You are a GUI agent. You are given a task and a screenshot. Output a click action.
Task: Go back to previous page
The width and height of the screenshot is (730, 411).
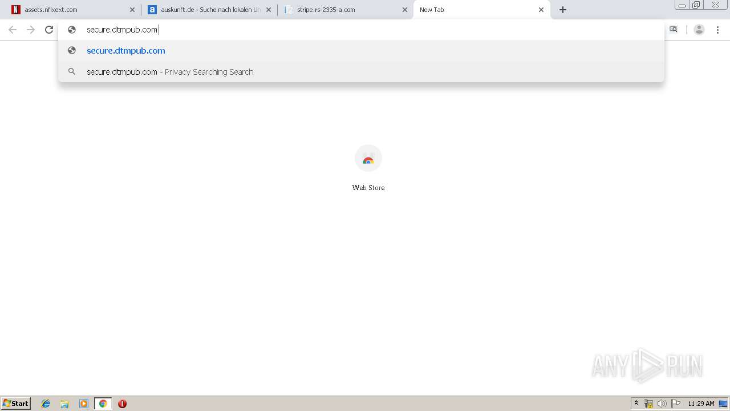click(x=13, y=30)
